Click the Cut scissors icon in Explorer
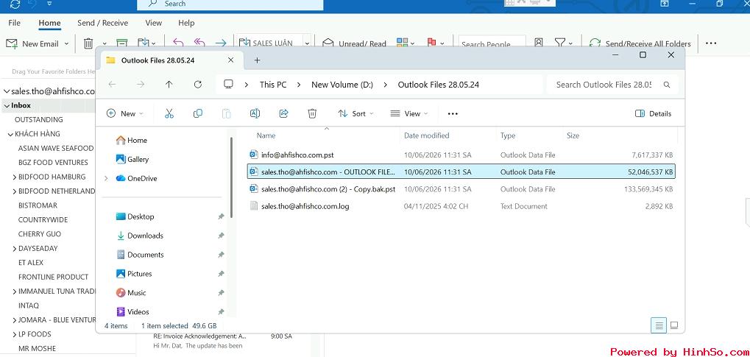The image size is (750, 357). 169,113
